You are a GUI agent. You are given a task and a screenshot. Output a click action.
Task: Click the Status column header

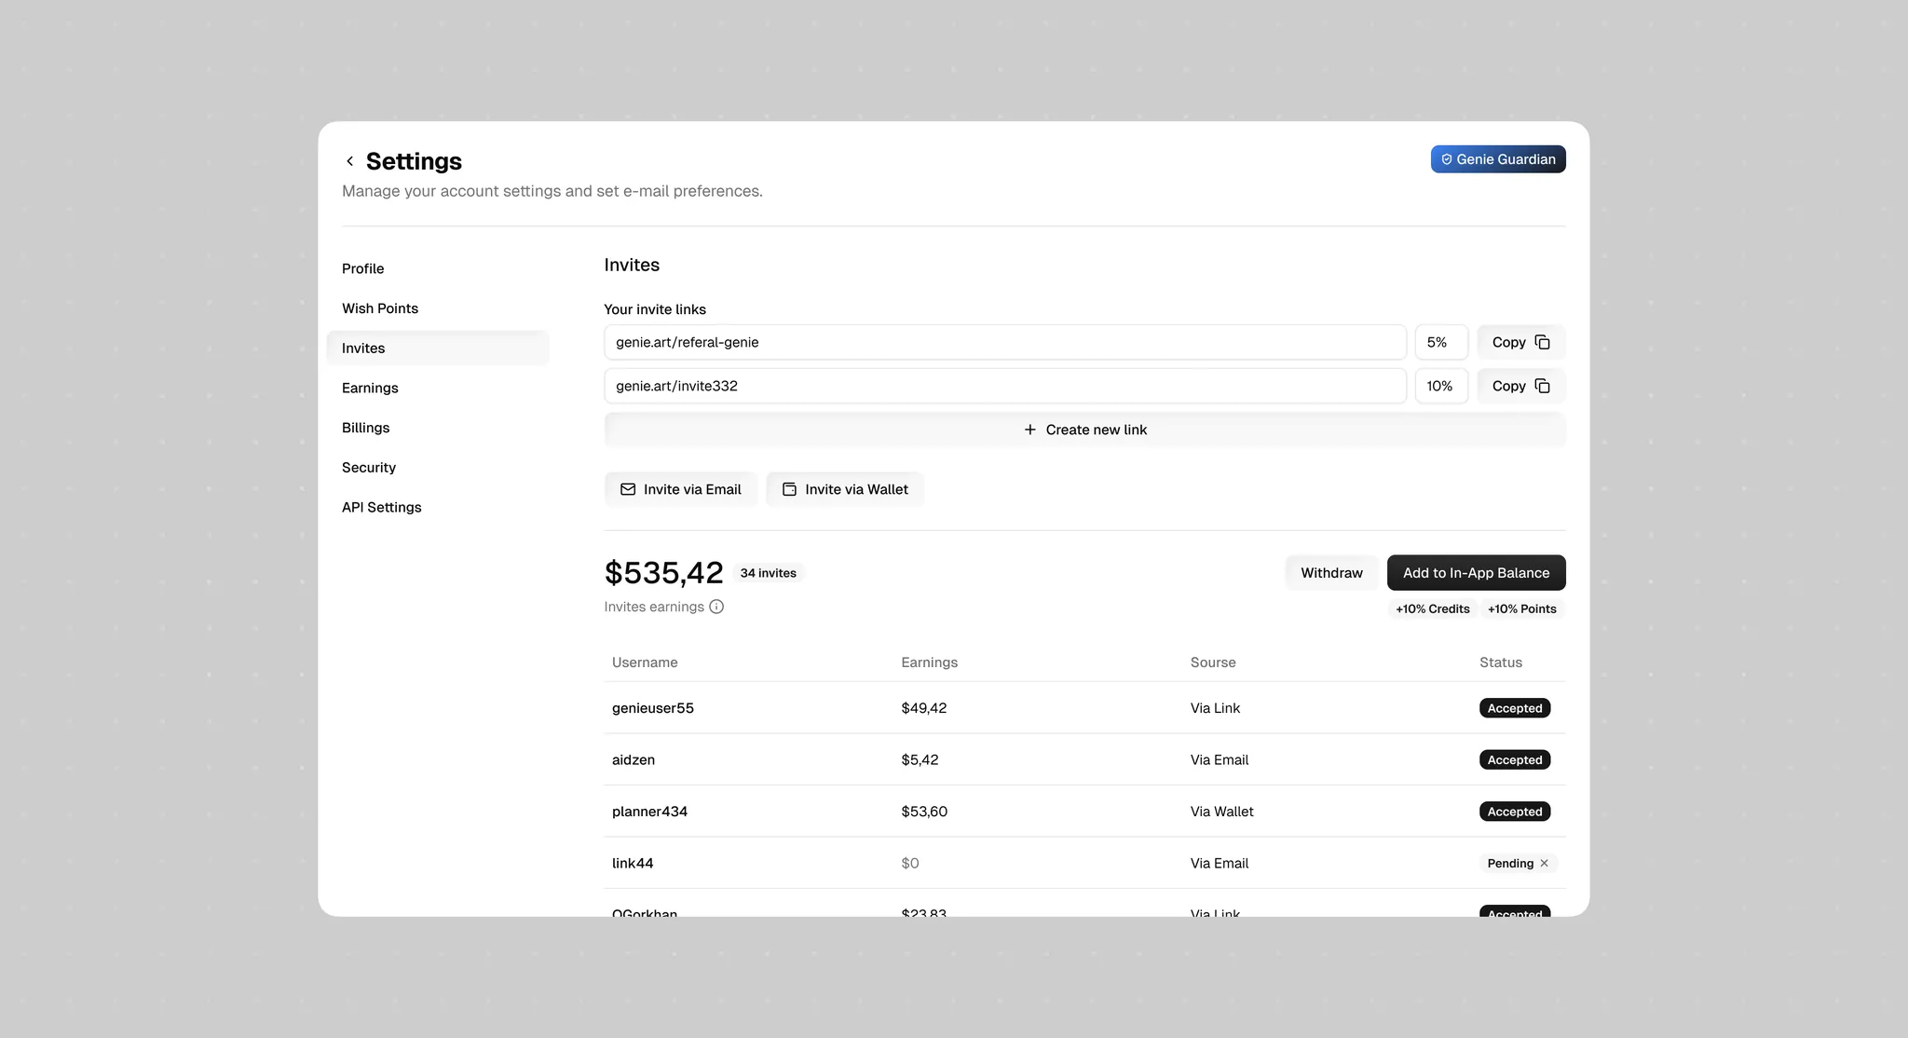tap(1501, 662)
